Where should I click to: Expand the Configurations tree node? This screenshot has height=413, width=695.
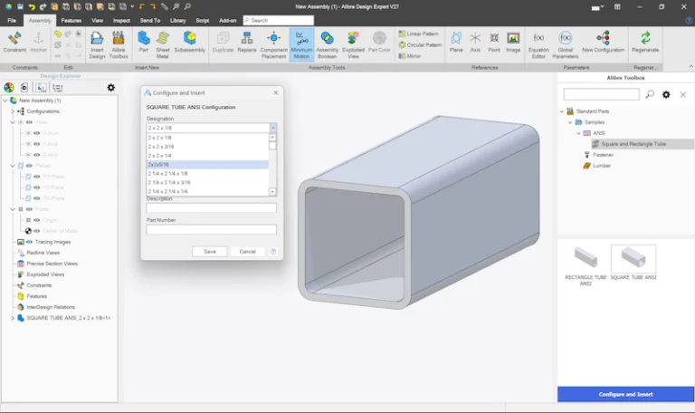point(13,111)
